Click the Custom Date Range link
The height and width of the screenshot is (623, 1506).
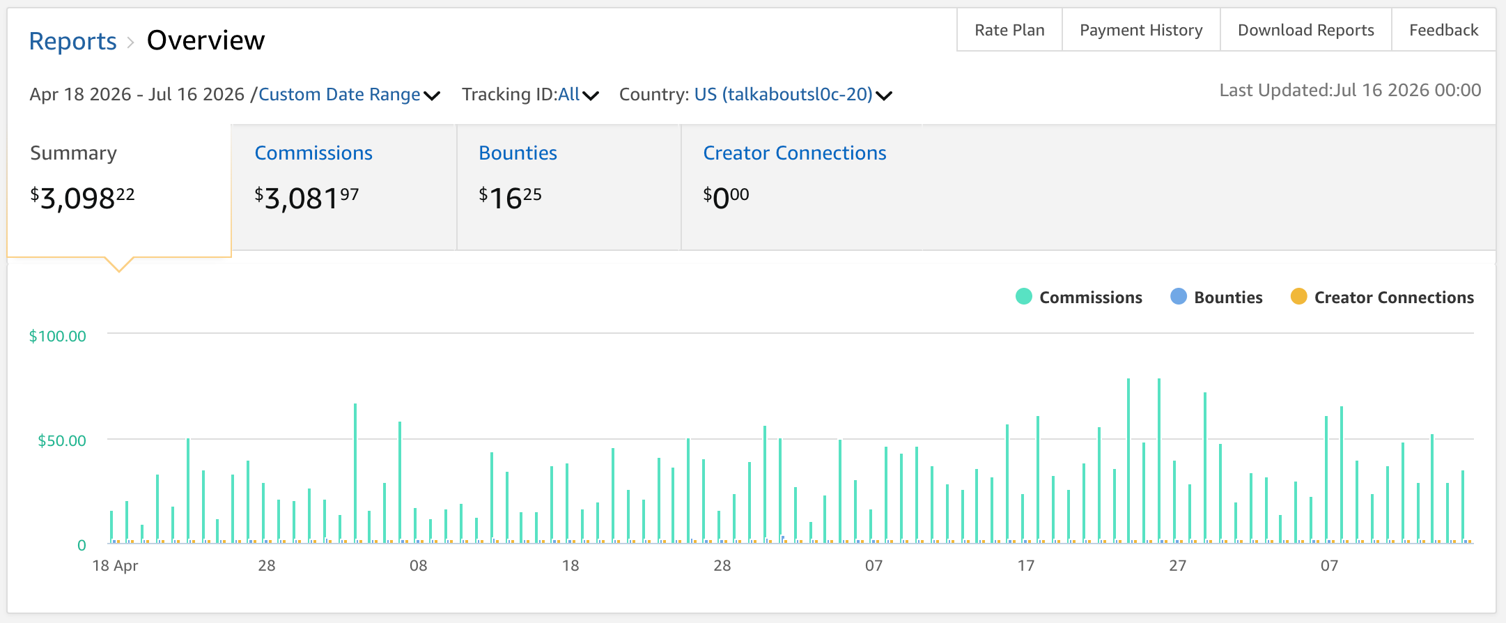pos(339,94)
